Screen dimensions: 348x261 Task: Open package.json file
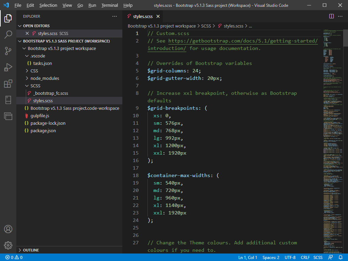pos(70,130)
